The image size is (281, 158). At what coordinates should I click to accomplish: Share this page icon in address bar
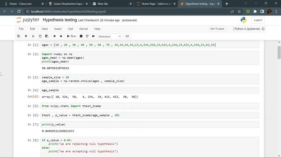click(x=232, y=11)
